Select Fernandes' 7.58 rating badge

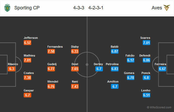(51, 51)
